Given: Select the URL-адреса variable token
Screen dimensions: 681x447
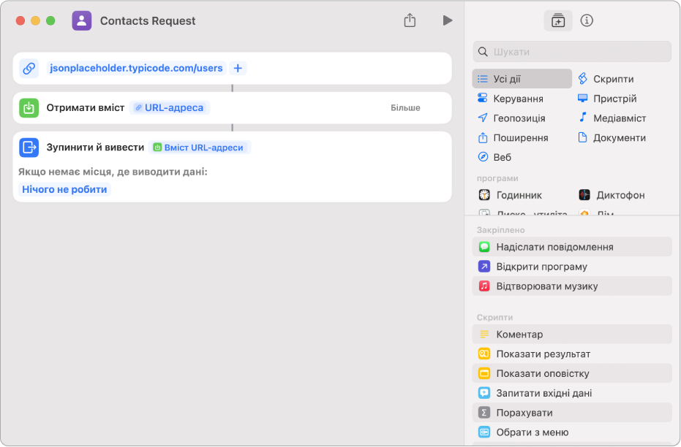Looking at the screenshot, I should pyautogui.click(x=170, y=107).
